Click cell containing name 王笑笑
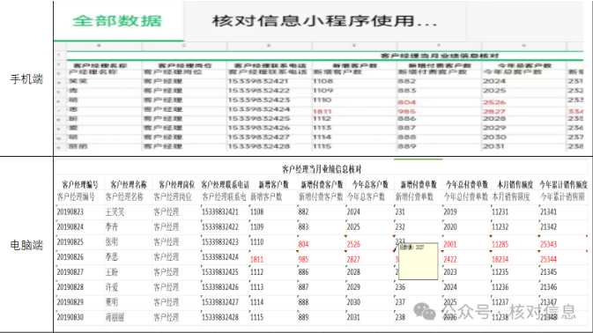The image size is (593, 333). coord(115,211)
